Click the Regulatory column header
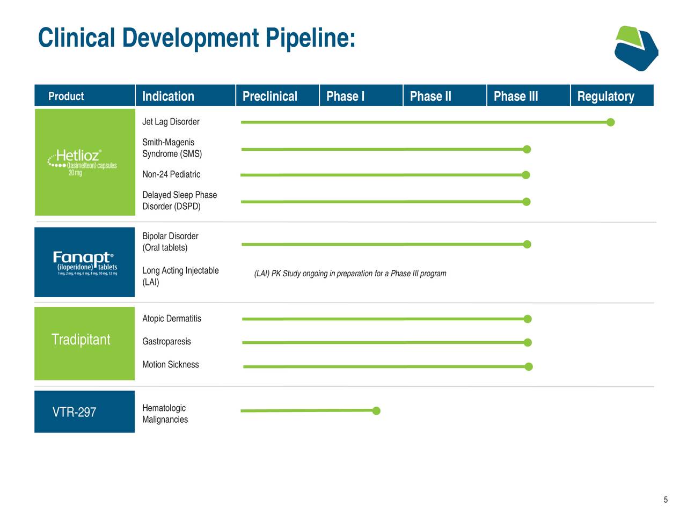The width and height of the screenshot is (687, 515). tap(612, 95)
